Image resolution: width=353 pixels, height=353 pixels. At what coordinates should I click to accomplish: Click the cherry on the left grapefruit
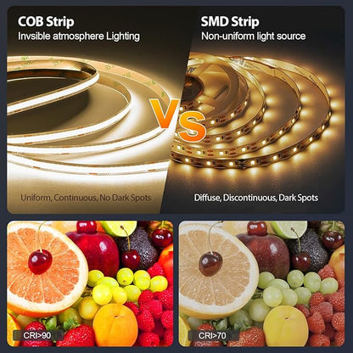pyautogui.click(x=40, y=261)
